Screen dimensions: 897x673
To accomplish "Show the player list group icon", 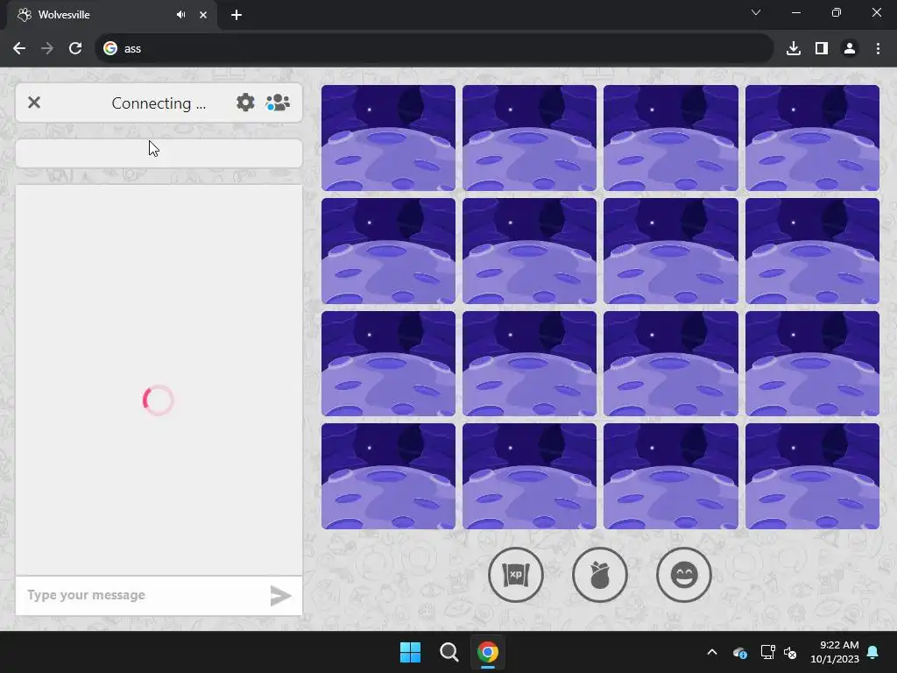I will pyautogui.click(x=278, y=103).
